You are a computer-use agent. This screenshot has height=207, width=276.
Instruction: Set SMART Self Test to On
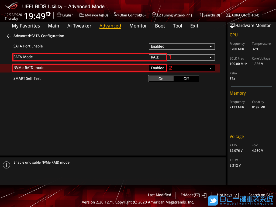click(x=161, y=79)
